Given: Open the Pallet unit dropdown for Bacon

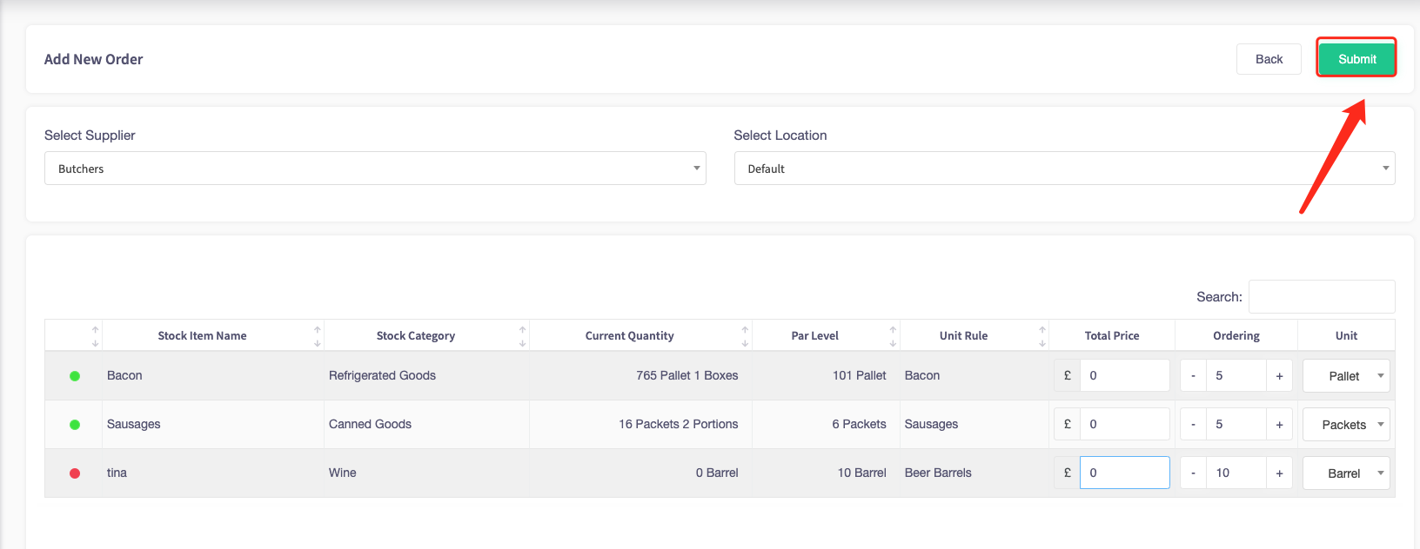Looking at the screenshot, I should click(x=1346, y=376).
